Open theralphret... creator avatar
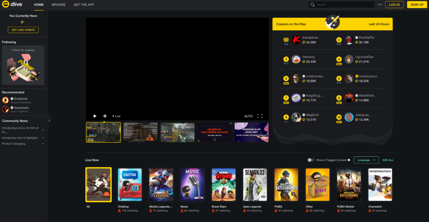The width and height of the screenshot is (429, 222). click(x=296, y=40)
